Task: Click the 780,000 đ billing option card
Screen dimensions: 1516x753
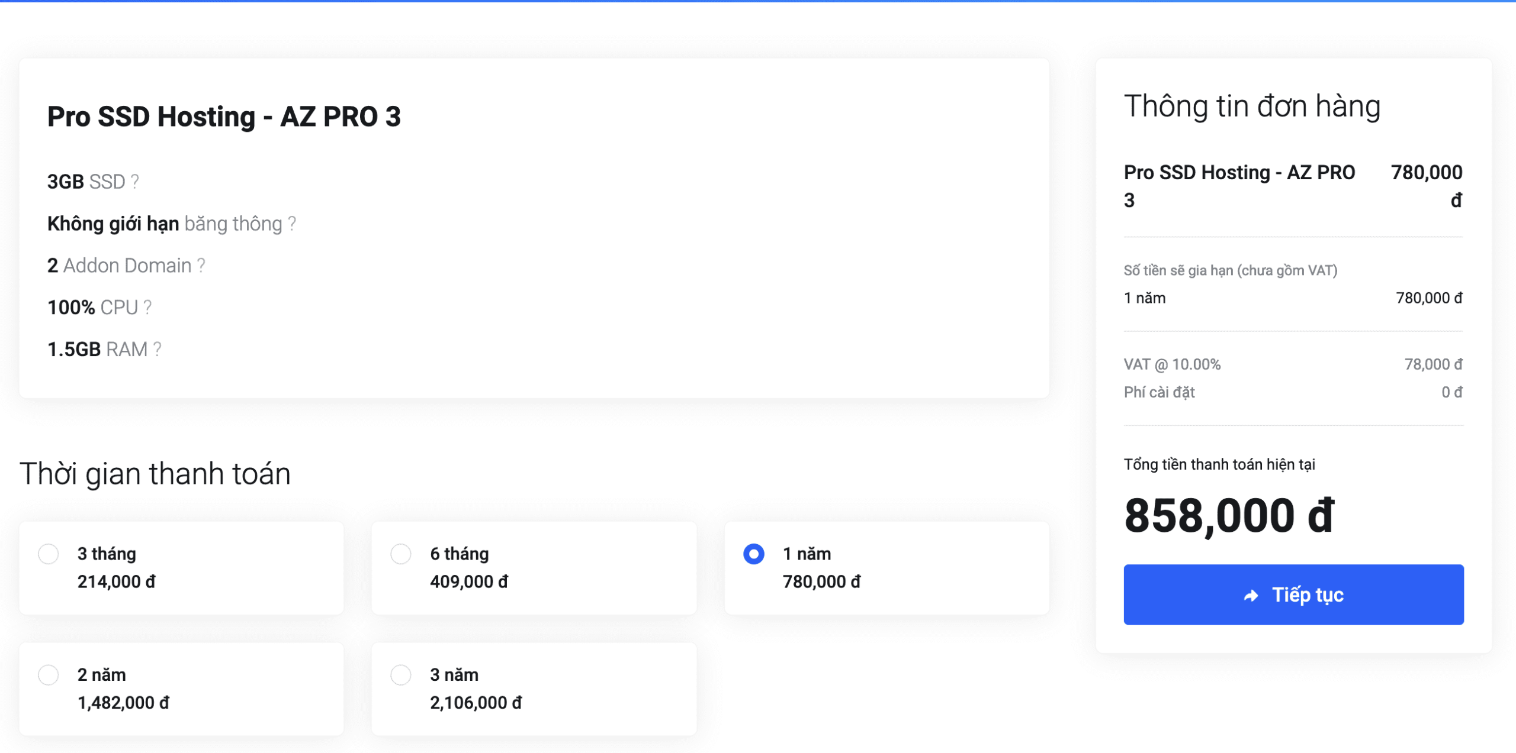Action: pyautogui.click(x=887, y=568)
